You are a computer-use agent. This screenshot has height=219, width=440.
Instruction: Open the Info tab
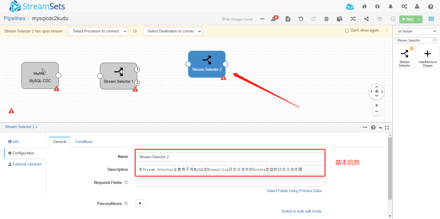(x=13, y=142)
